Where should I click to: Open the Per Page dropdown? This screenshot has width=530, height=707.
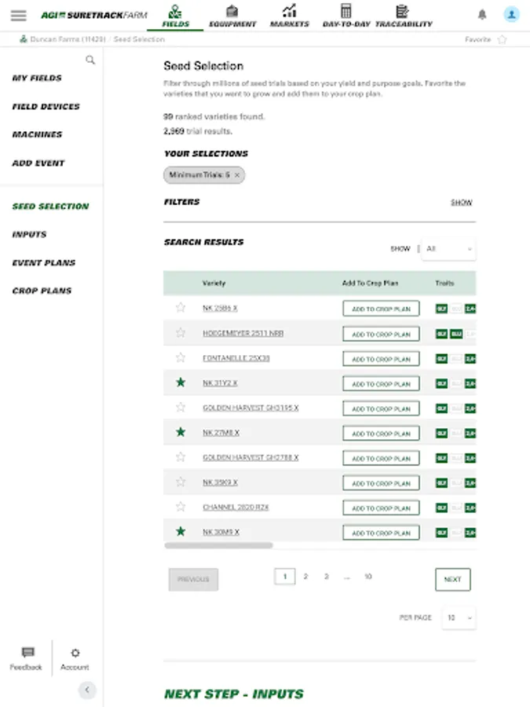[x=459, y=617]
